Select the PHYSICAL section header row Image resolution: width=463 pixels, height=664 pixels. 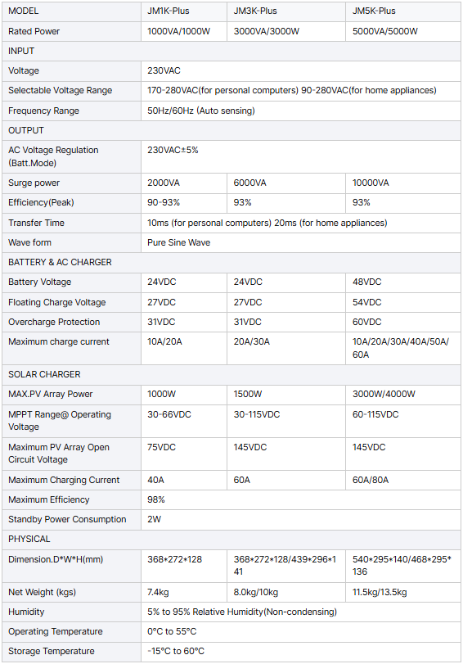pyautogui.click(x=231, y=539)
